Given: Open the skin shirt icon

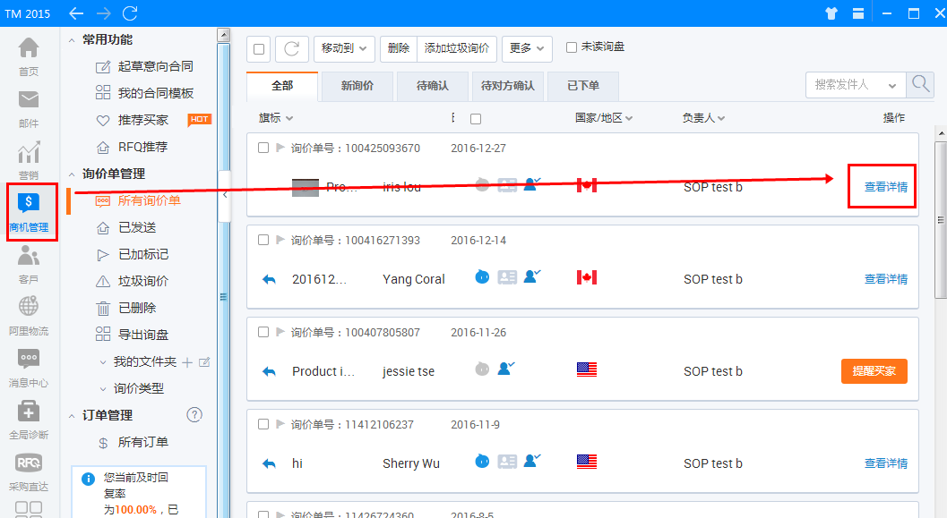Looking at the screenshot, I should pyautogui.click(x=831, y=13).
